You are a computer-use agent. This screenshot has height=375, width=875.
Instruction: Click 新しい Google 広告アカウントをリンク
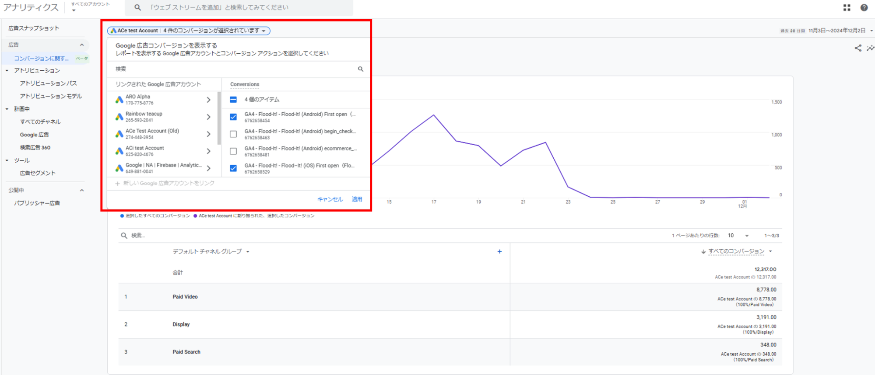pos(169,184)
